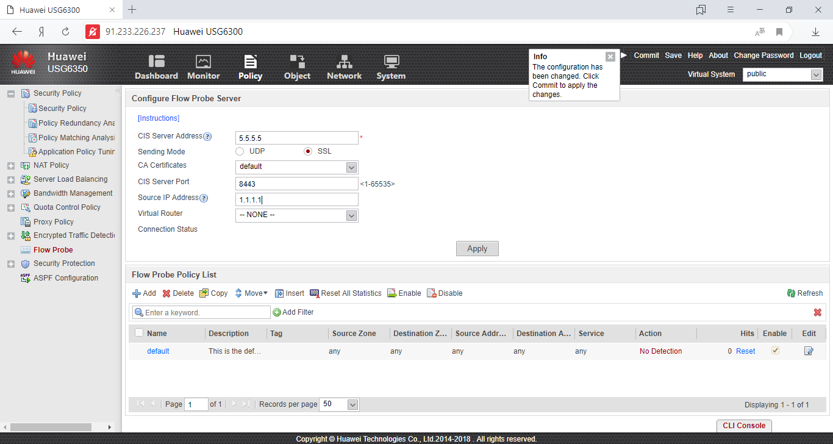Open the Dashboard section icon
This screenshot has height=444, width=833.
(156, 61)
